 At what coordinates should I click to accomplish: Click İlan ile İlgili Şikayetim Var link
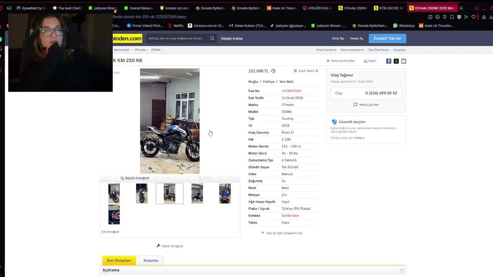point(282,233)
